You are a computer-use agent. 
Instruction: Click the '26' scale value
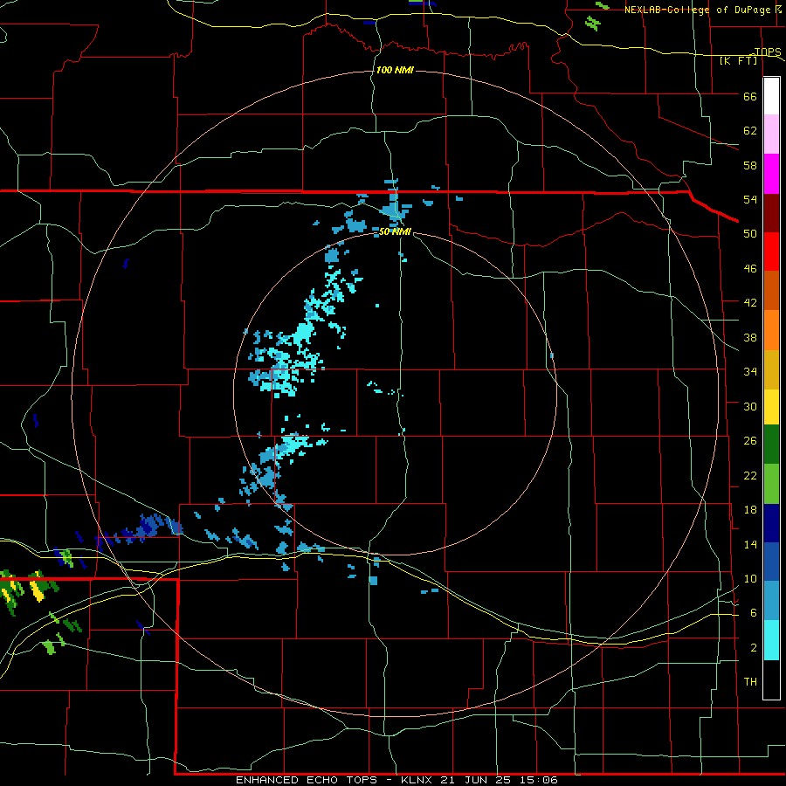coord(750,441)
